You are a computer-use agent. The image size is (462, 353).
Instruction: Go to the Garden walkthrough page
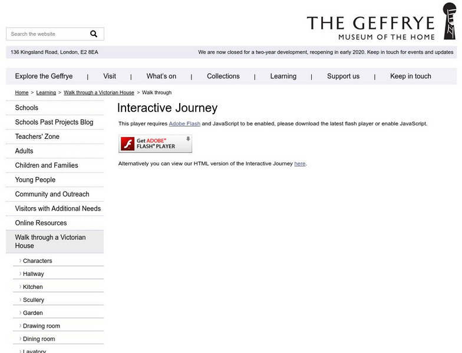33,313
